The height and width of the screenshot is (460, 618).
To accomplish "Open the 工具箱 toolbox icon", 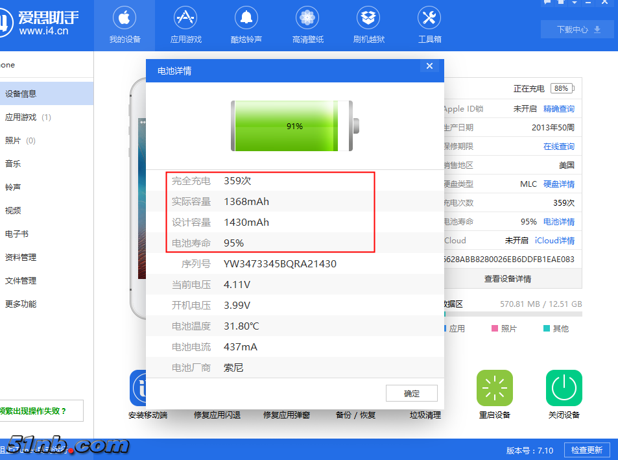I will point(429,18).
